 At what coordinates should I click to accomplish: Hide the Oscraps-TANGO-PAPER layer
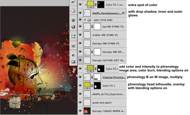point(80,111)
